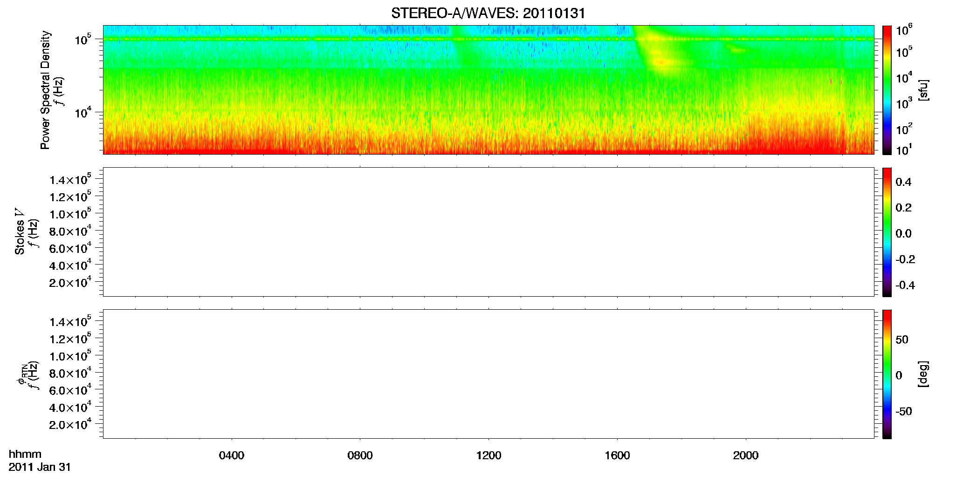Click the date label 2011 Jan 31
The width and height of the screenshot is (977, 503).
[40, 467]
